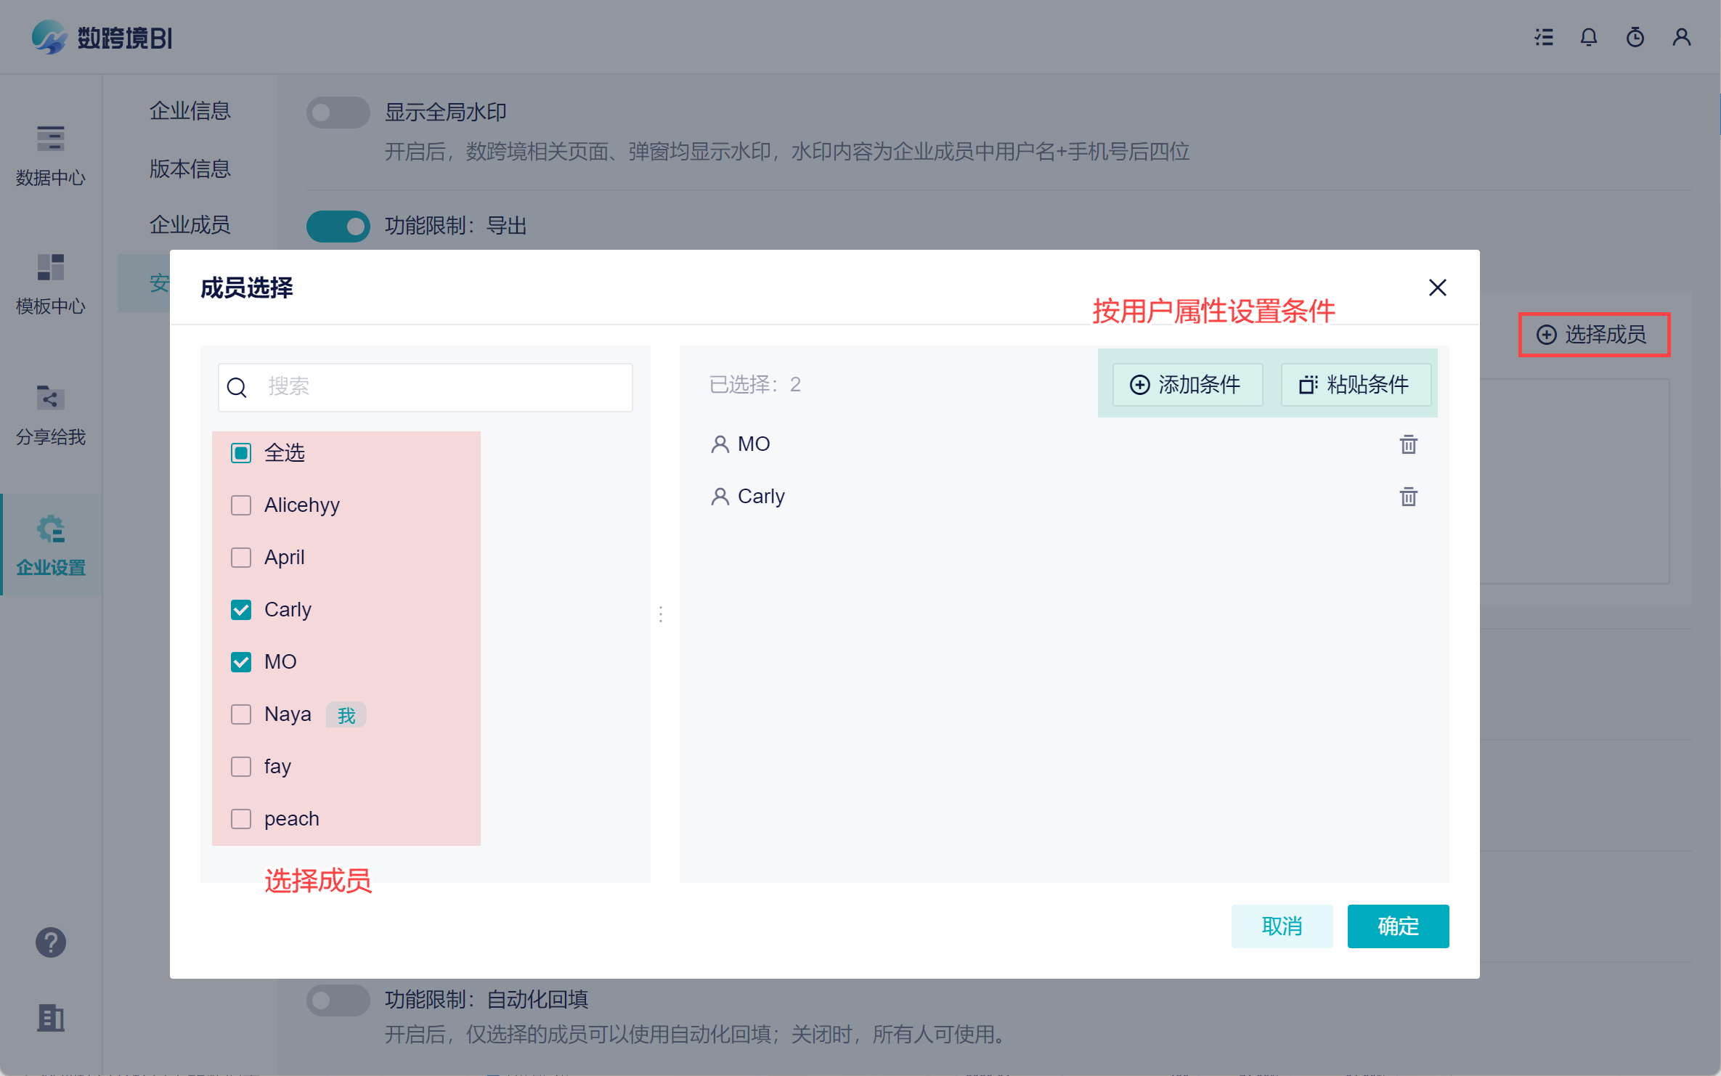Open 数据中心 in the left sidebar
This screenshot has height=1076, width=1721.
pos(51,155)
